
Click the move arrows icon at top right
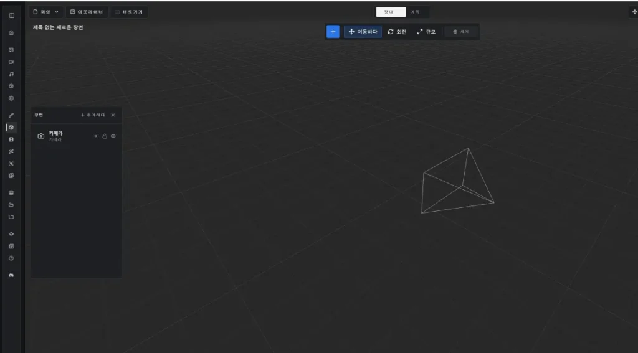[x=634, y=12]
